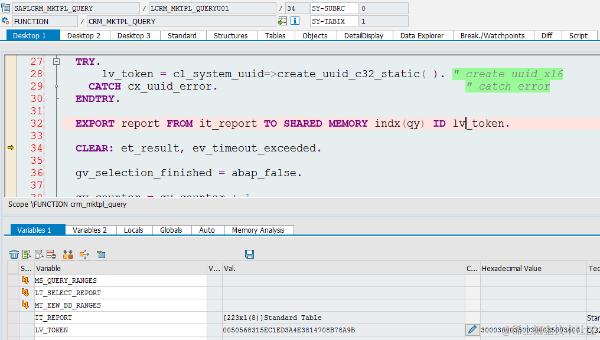Click the arrow icon in MS_QUERY_RANGES row
Screen dimensions: 600x340
tap(25, 280)
